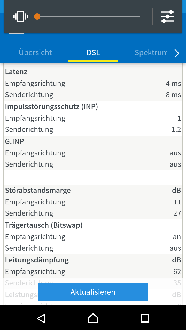Image resolution: width=186 pixels, height=330 pixels.
Task: Click the Latenz Senderichtung 8 ms value
Action: click(173, 95)
